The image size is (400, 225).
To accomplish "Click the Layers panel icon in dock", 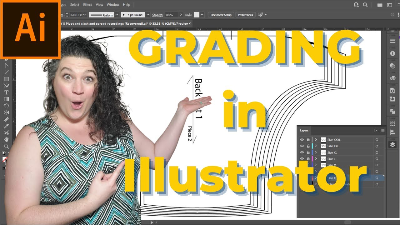I will pos(392,145).
